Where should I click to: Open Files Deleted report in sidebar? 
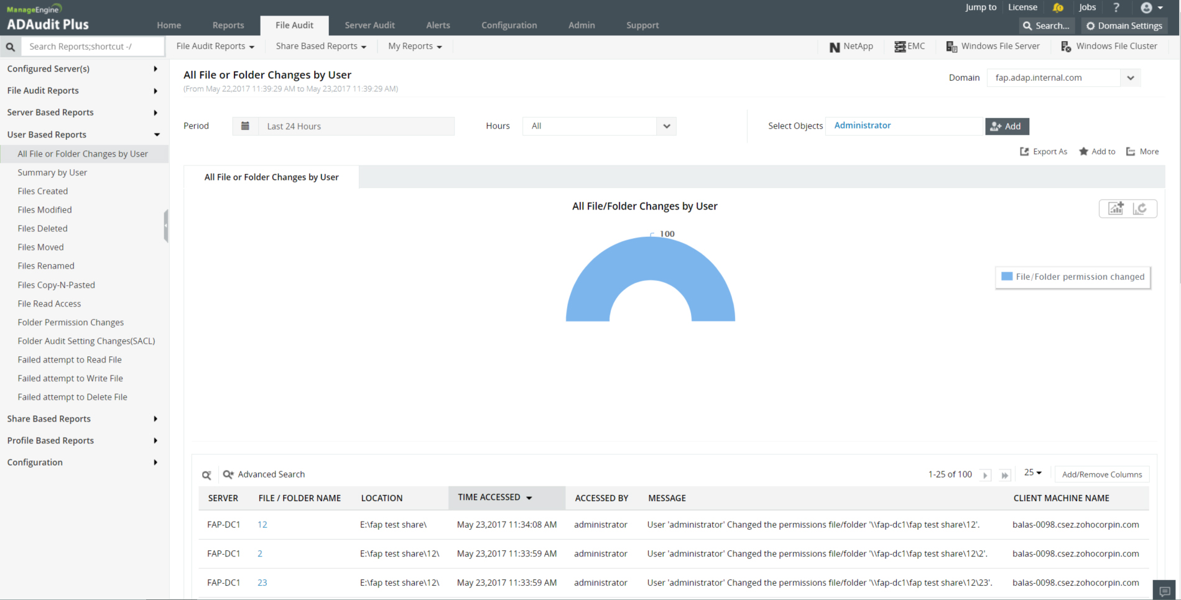[42, 228]
